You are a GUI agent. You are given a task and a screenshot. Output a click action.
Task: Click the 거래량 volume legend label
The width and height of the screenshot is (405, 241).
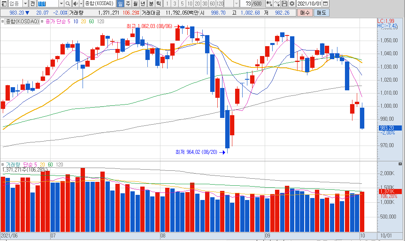(x=13, y=164)
